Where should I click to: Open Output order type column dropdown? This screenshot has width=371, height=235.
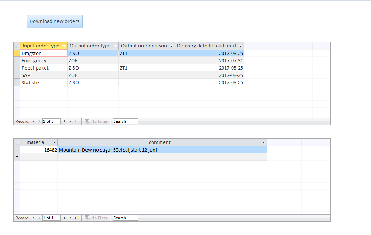(x=115, y=46)
